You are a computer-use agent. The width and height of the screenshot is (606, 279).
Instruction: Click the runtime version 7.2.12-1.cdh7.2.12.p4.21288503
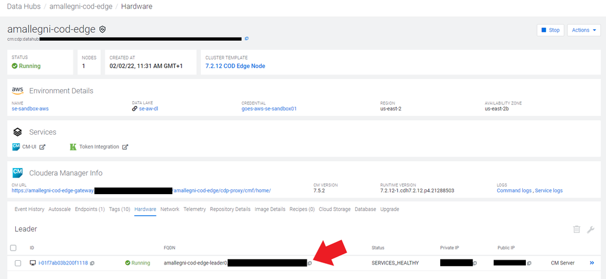click(417, 190)
